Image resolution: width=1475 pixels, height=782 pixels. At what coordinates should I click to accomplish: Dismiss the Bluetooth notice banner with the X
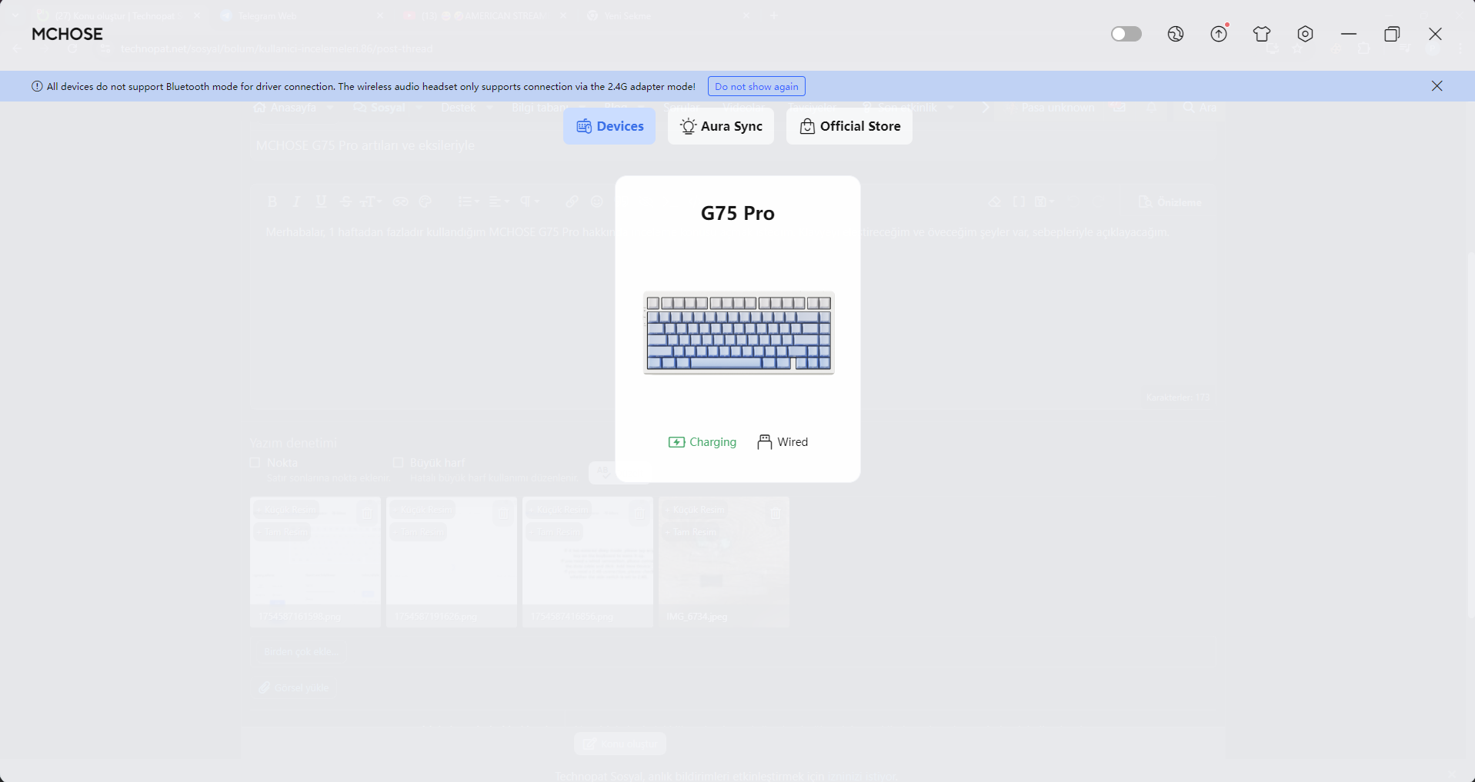pyautogui.click(x=1437, y=86)
